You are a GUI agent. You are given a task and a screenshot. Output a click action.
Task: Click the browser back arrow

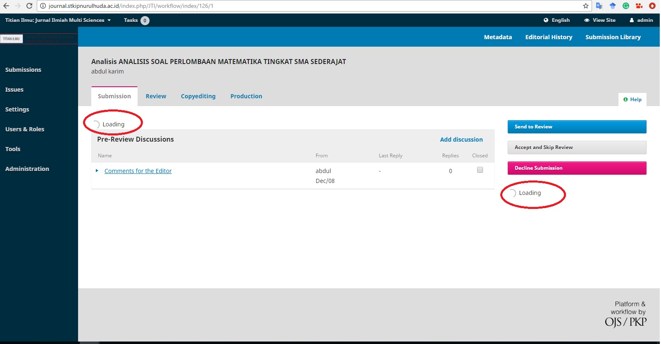[6, 6]
